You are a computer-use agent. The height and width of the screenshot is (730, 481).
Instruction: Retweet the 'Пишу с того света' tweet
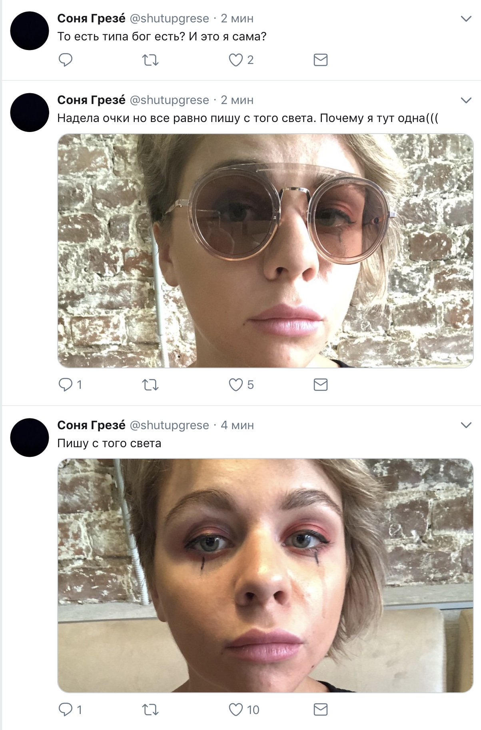(150, 710)
